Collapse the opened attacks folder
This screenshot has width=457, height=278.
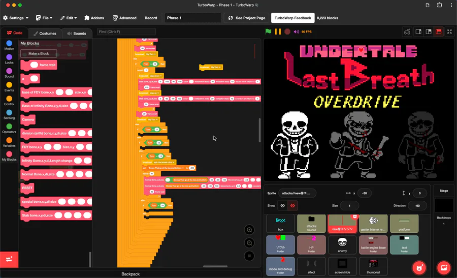(311, 224)
